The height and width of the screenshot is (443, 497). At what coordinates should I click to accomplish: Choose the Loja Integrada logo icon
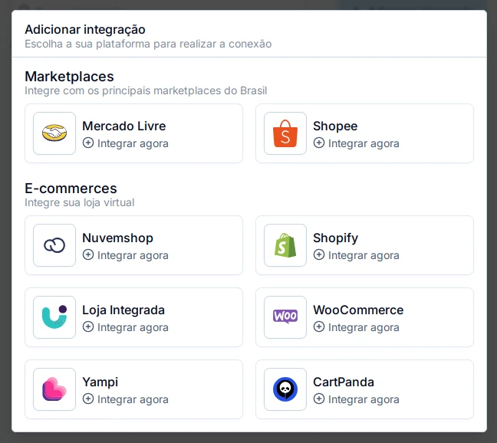pyautogui.click(x=54, y=317)
